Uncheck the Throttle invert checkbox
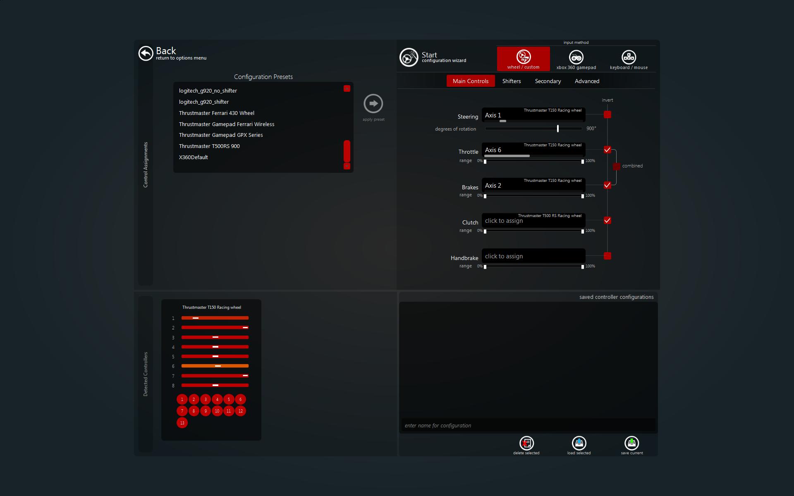Screen dimensions: 794x496 (x=607, y=150)
